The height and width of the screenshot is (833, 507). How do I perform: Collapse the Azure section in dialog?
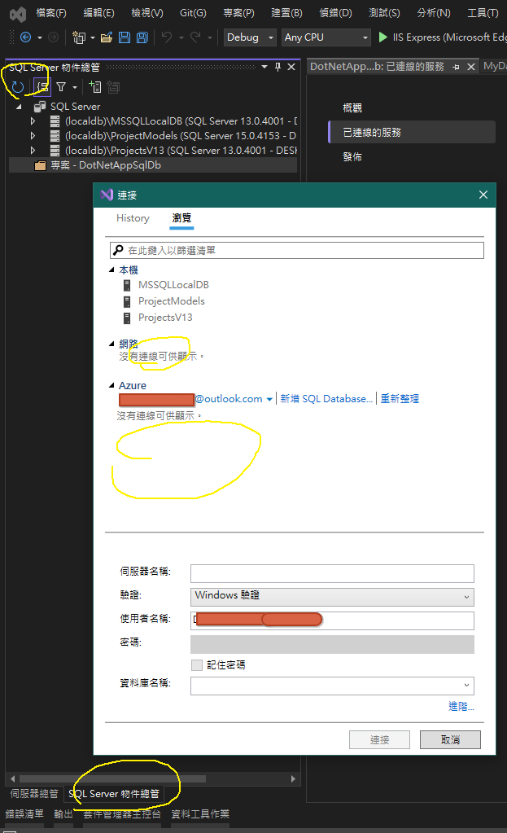[111, 385]
